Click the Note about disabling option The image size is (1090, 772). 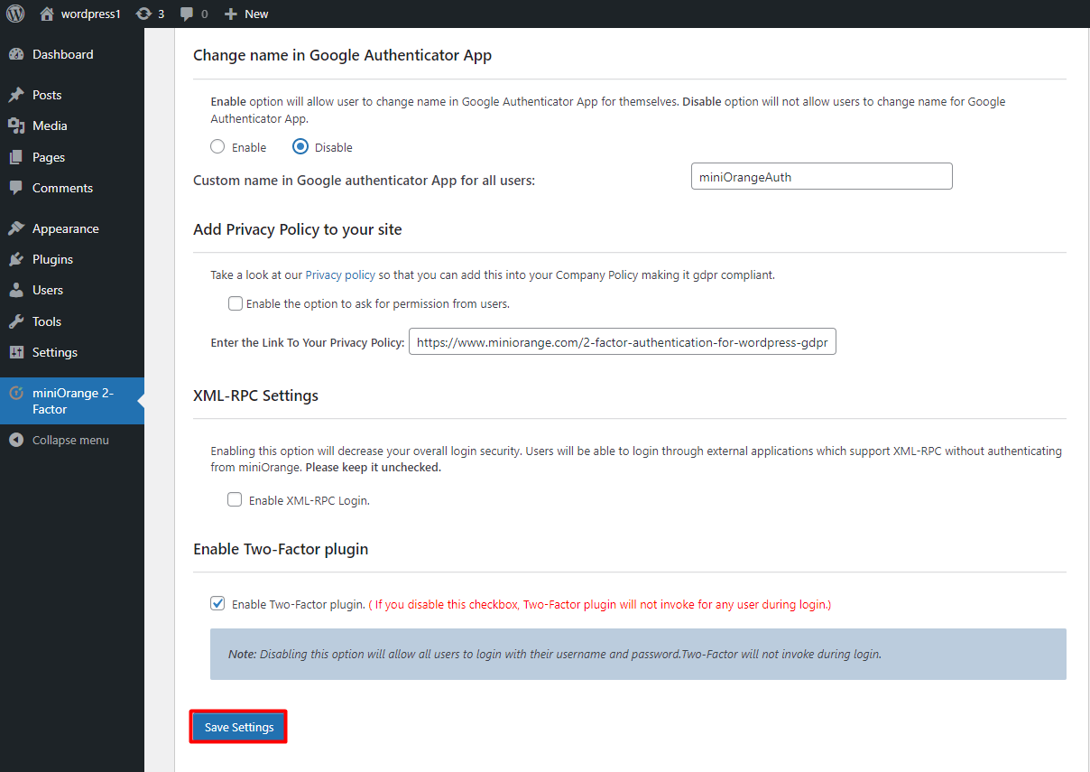coord(638,654)
